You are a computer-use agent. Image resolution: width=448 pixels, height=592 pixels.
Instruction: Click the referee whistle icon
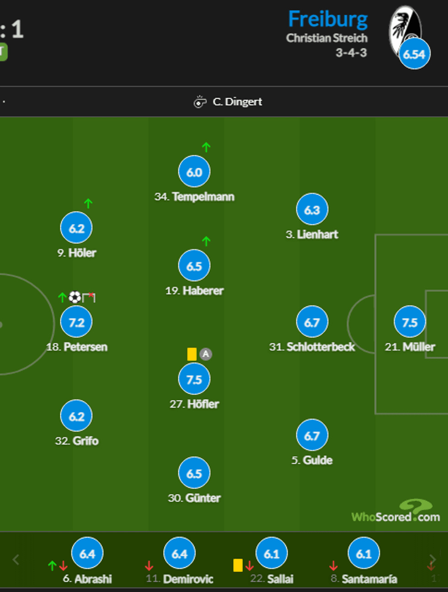click(200, 102)
